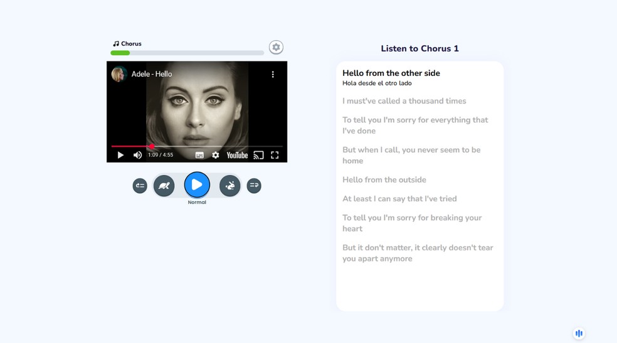Viewport: 617px width, 343px height.
Task: Select fast rabbit playback speed
Action: coord(229,186)
